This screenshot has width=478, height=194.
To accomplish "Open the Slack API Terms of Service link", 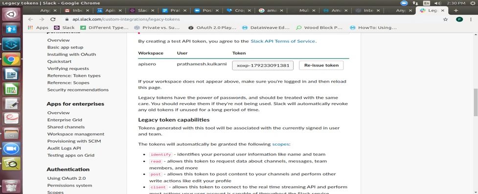I will (283, 41).
